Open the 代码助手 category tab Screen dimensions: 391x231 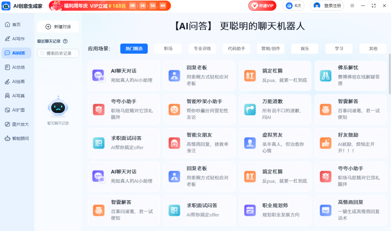236,48
